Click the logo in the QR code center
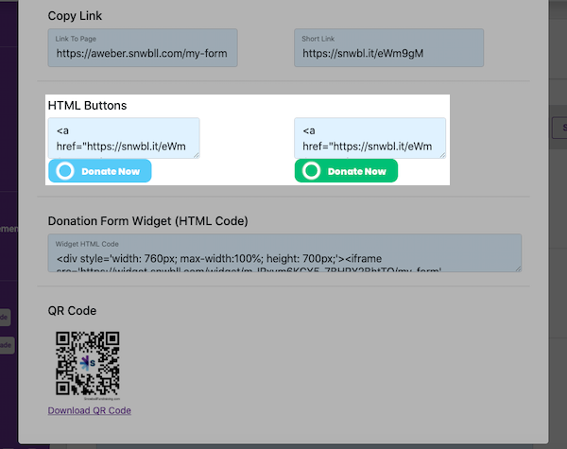Image resolution: width=567 pixels, height=449 pixels. pyautogui.click(x=88, y=365)
